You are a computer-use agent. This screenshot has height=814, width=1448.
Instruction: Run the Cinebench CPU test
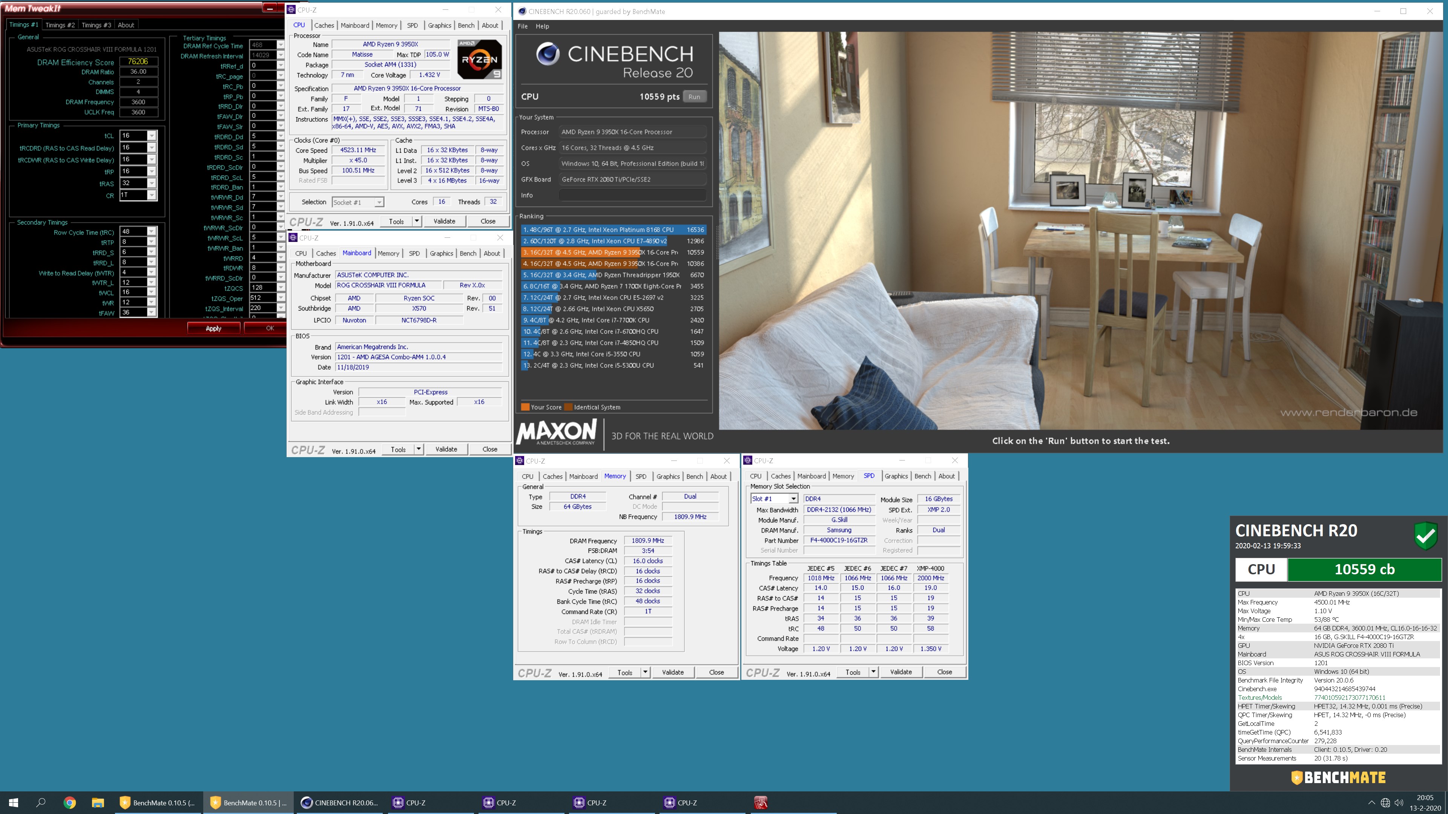[x=694, y=96]
